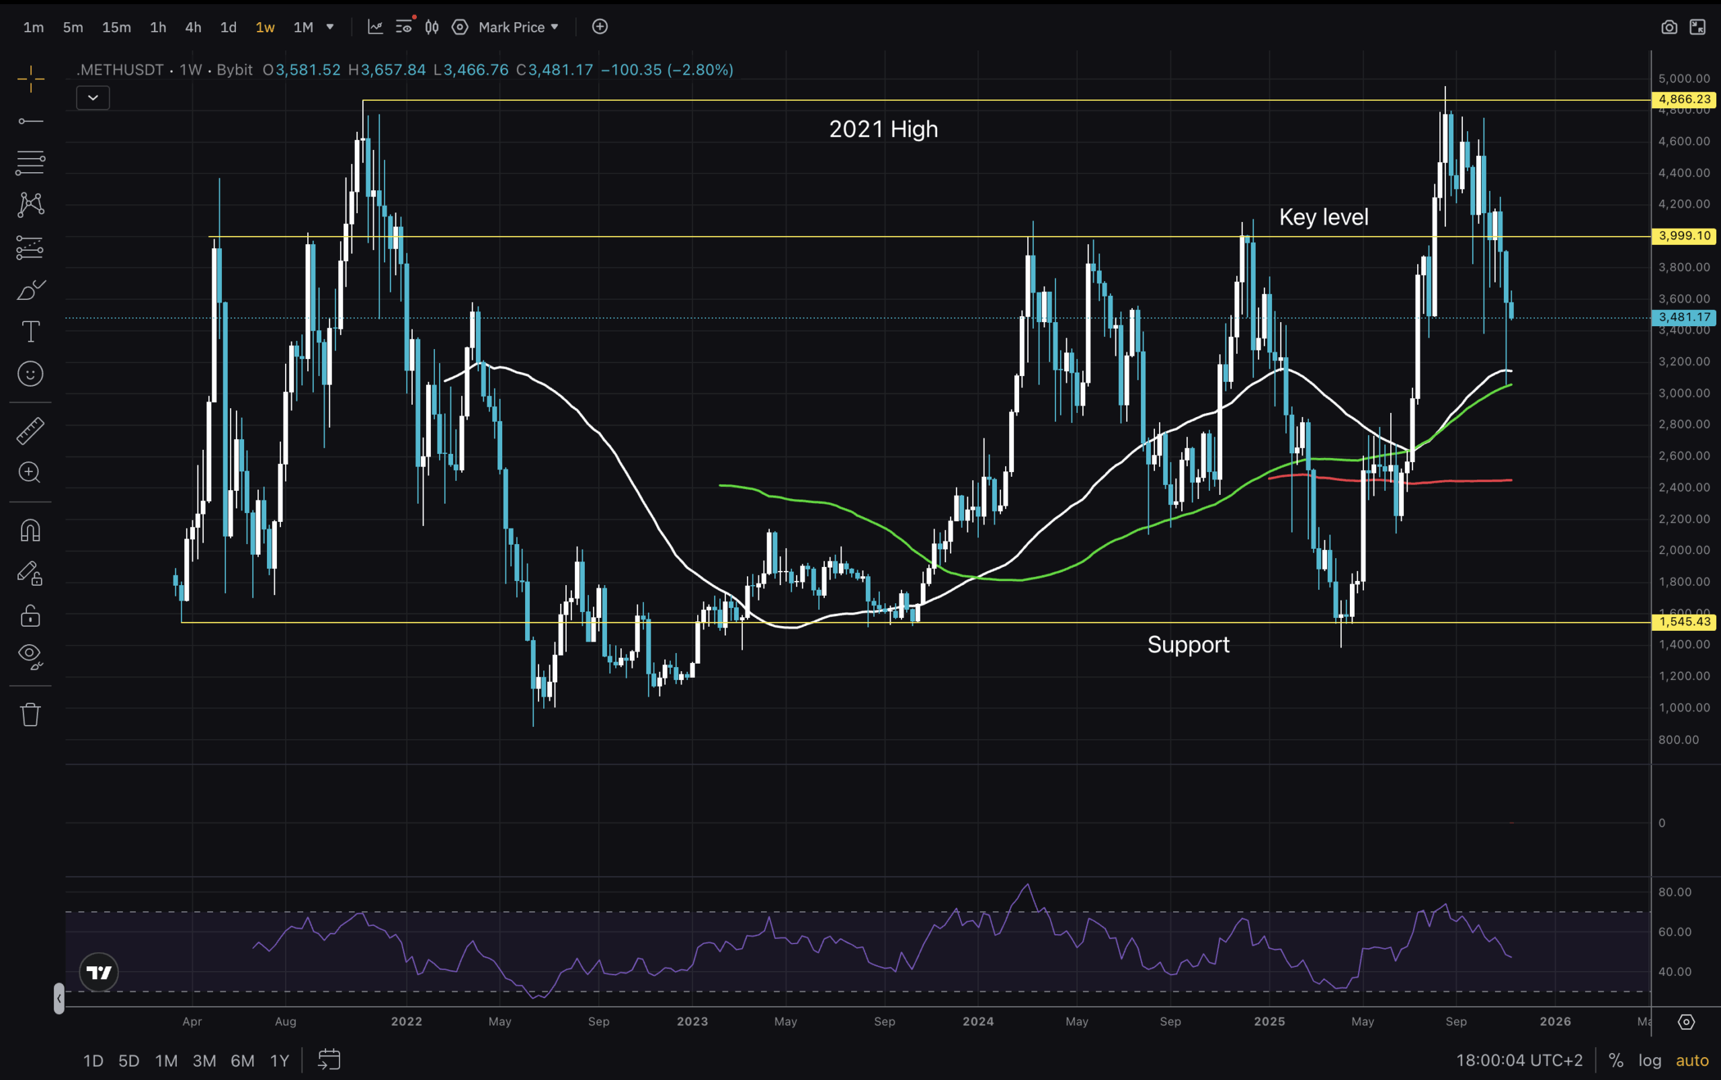The height and width of the screenshot is (1080, 1721).
Task: Enable auto price scale
Action: 1691,1060
